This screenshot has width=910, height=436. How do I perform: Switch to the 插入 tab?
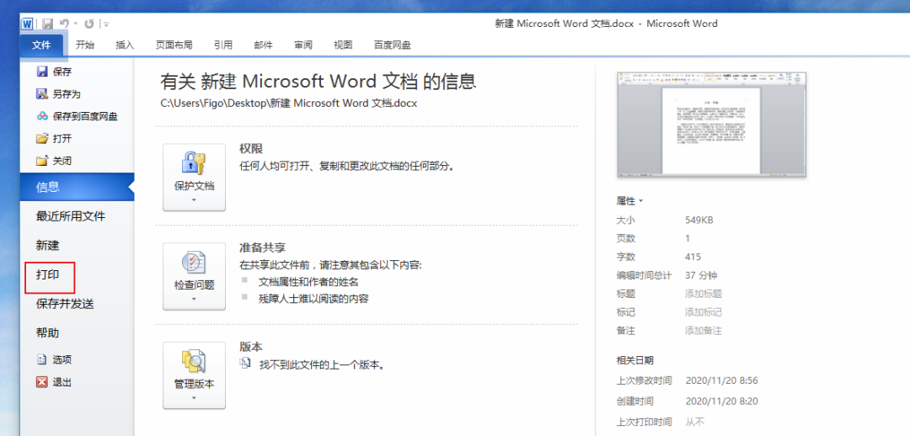pyautogui.click(x=125, y=45)
